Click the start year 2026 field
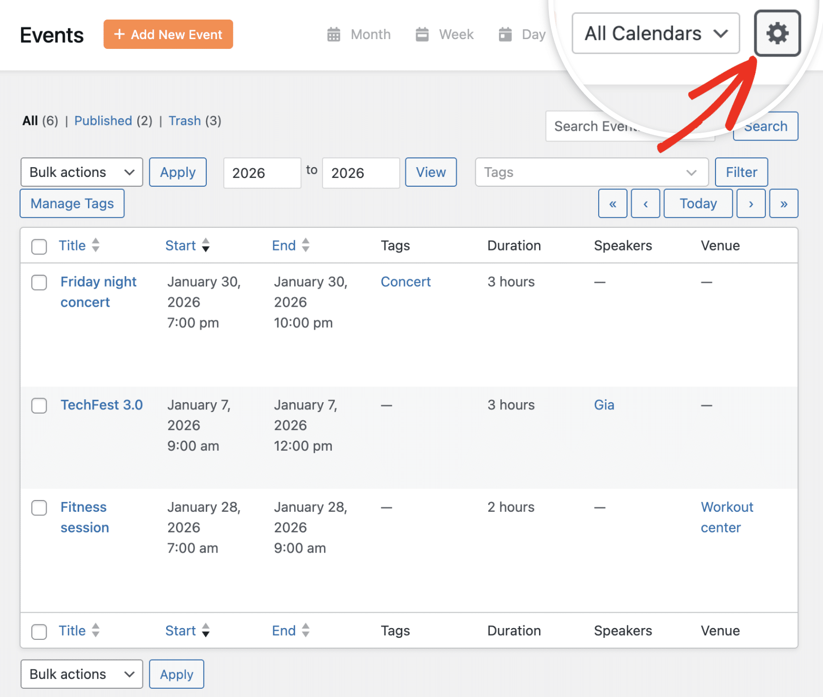823x697 pixels. (x=262, y=173)
